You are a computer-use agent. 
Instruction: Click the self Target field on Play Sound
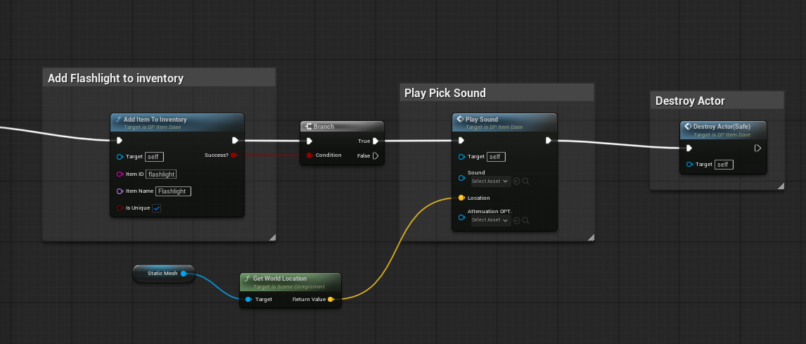pyautogui.click(x=496, y=157)
